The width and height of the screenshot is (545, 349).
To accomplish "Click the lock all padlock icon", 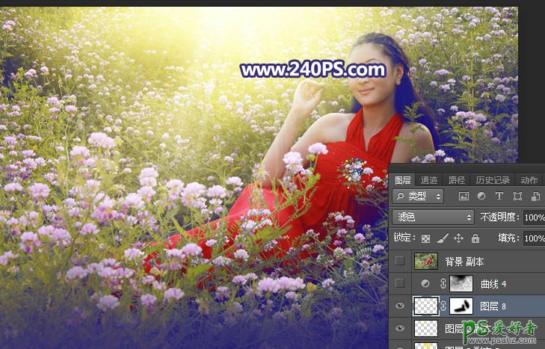I will pos(474,238).
